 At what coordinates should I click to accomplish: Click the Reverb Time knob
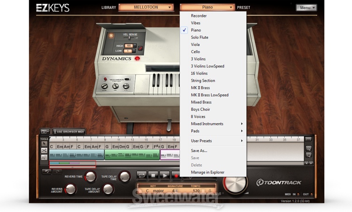pos(90,176)
